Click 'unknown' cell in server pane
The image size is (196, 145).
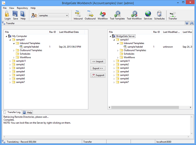pos(168,47)
